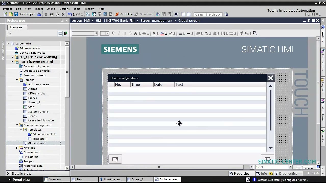Click the search binoculars icon beside the project search
The height and width of the screenshot is (183, 326).
(227, 14)
